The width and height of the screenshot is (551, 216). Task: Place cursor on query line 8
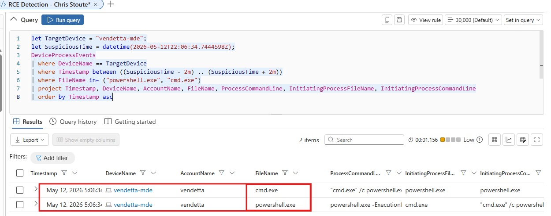point(72,97)
